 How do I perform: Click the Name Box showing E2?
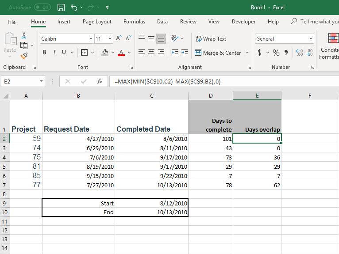[x=23, y=81]
